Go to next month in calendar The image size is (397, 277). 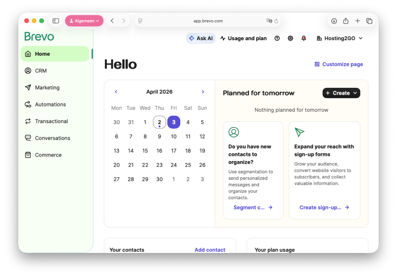pyautogui.click(x=203, y=92)
